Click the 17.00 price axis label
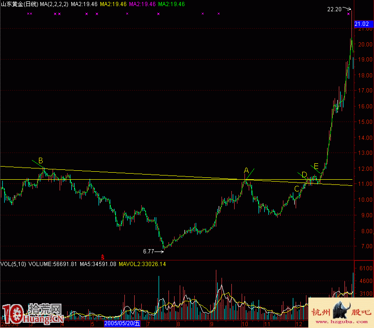 pyautogui.click(x=366, y=91)
